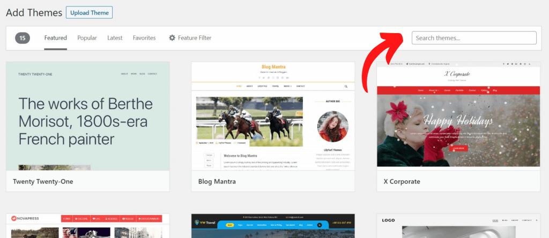
Task: Click the 15 theme count badge
Action: tap(23, 38)
